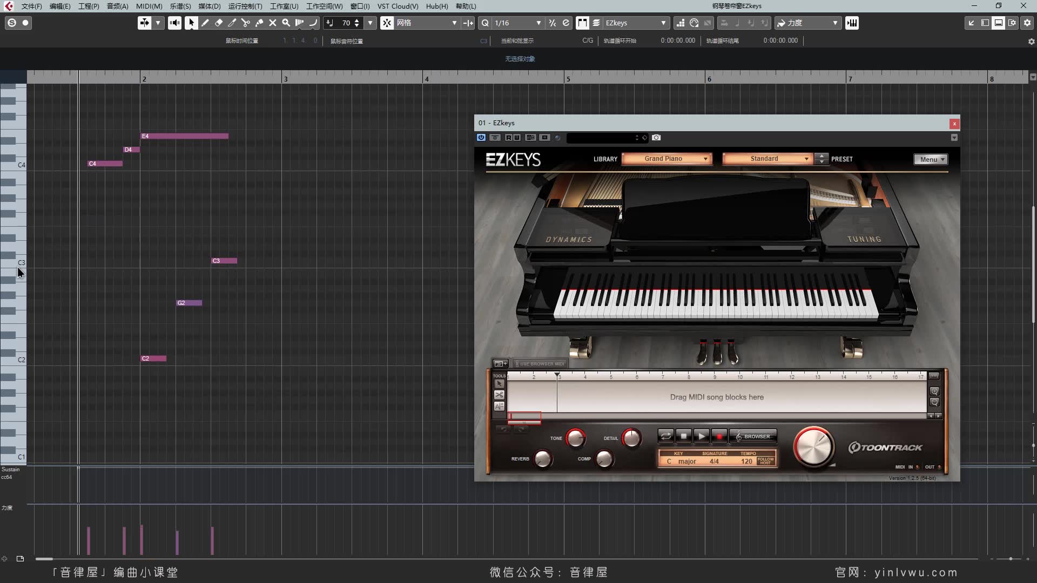
Task: Click the EZkeys Menu button
Action: pos(931,159)
